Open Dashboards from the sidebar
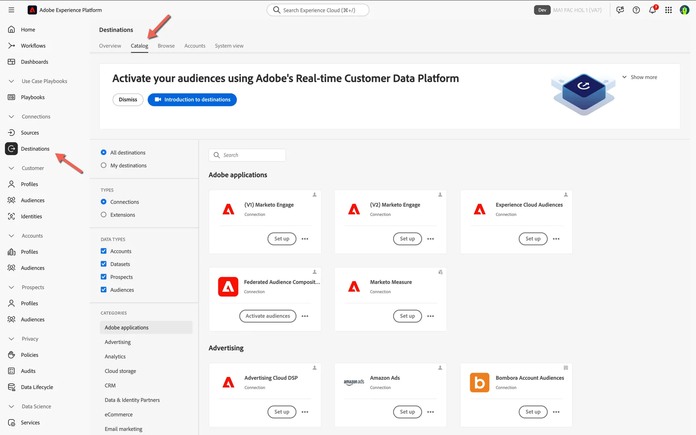Viewport: 696px width, 435px height. click(34, 62)
